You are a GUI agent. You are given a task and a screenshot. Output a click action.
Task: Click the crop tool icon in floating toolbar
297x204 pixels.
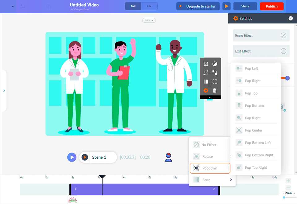[x=206, y=64]
